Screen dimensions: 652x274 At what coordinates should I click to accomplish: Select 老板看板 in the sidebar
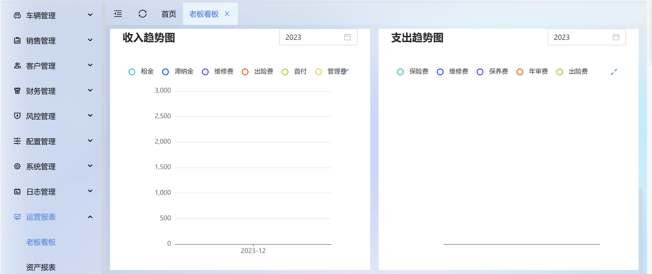point(41,242)
